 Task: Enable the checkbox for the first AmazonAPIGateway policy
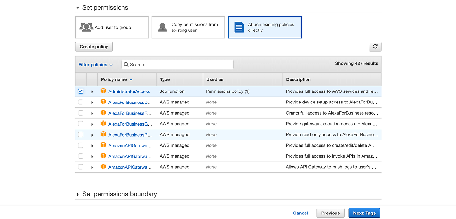(x=80, y=145)
